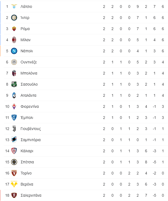Open the Έμπολι team link
Image resolution: width=168 pixels, height=201 pixels.
click(27, 118)
